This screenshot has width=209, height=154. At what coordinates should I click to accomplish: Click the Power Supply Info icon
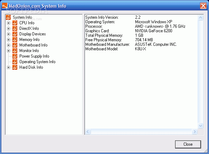click(15, 56)
